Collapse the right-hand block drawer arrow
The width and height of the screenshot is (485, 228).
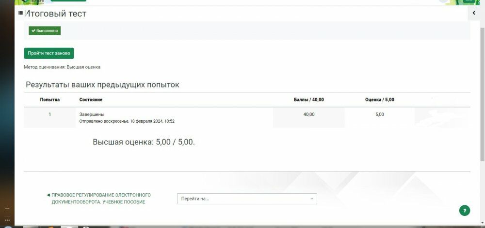click(474, 13)
